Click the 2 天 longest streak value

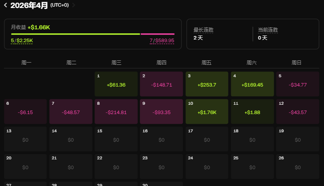click(x=198, y=38)
